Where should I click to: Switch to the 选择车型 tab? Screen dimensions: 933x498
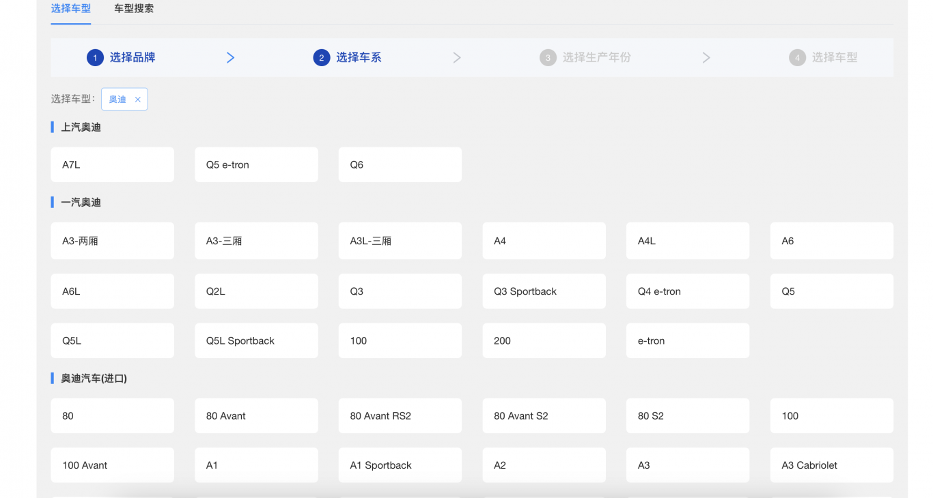tap(71, 9)
